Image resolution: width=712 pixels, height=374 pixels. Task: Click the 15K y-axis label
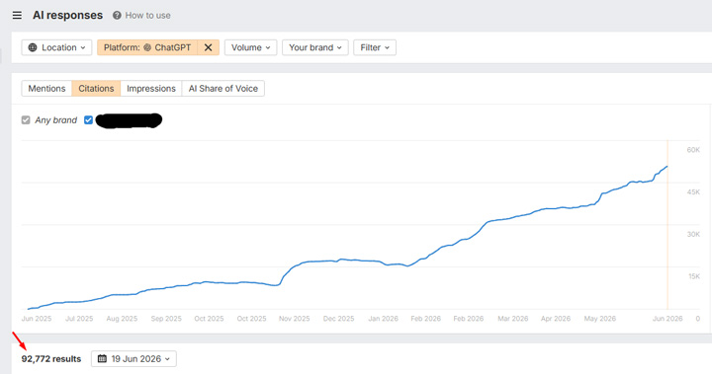coord(694,276)
